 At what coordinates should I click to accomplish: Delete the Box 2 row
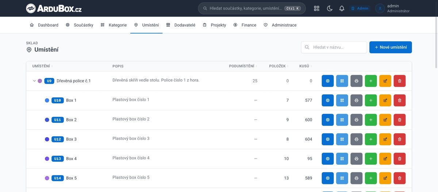coord(400,119)
